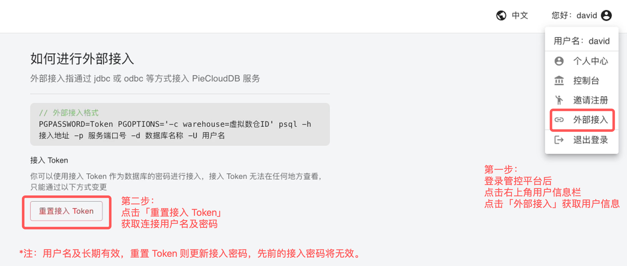Select 个人中心 from the user menu
Screen dimensions: 627x266
point(582,61)
